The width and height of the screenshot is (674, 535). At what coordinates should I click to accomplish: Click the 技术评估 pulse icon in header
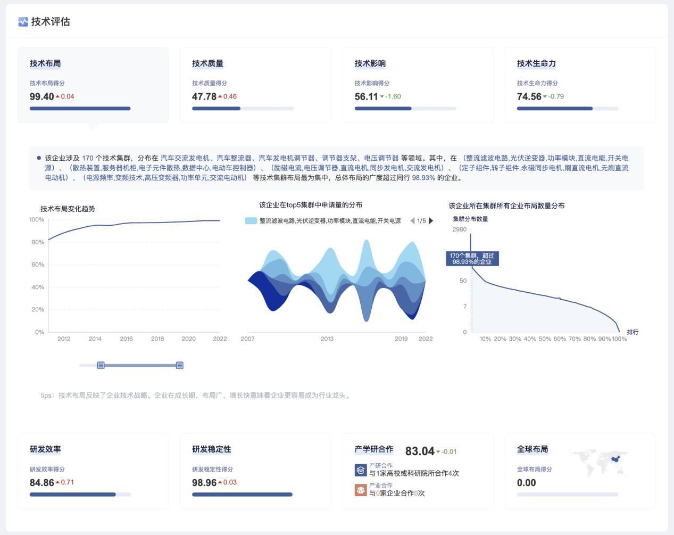tap(23, 22)
